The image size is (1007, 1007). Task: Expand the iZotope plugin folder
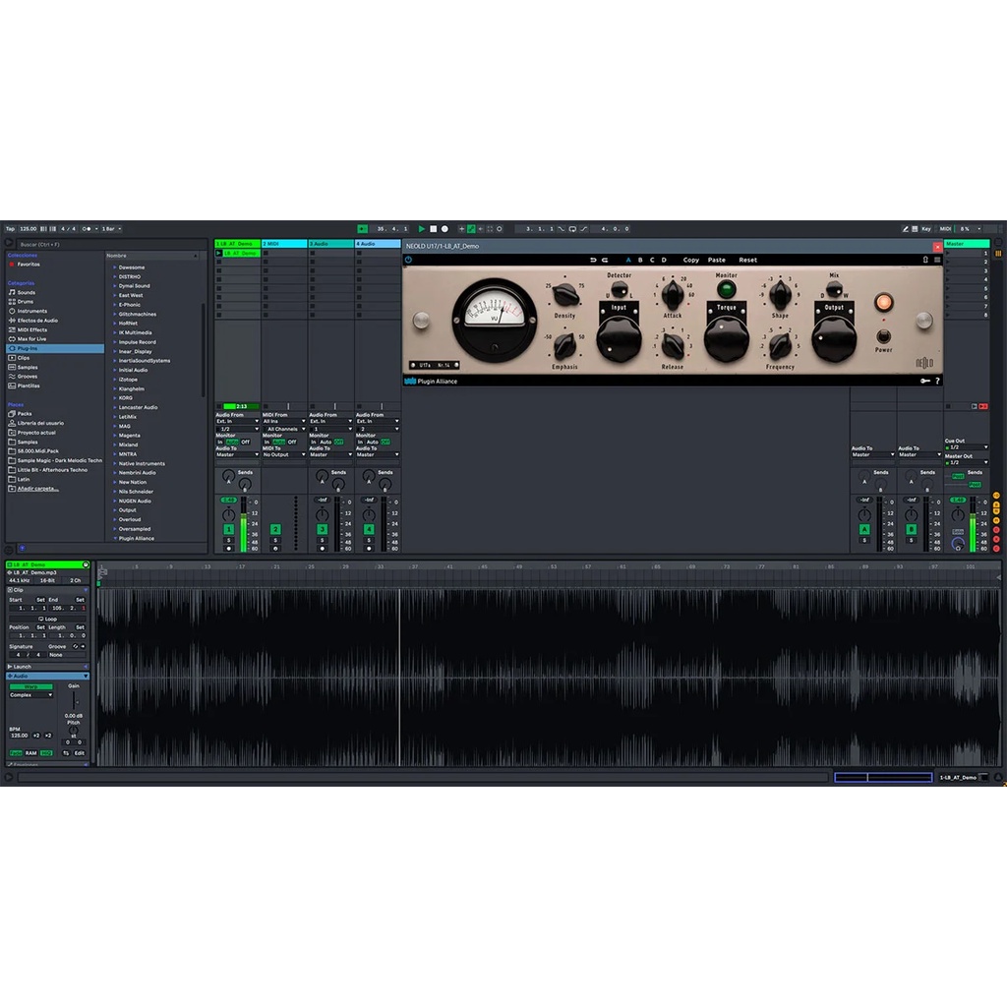(115, 379)
